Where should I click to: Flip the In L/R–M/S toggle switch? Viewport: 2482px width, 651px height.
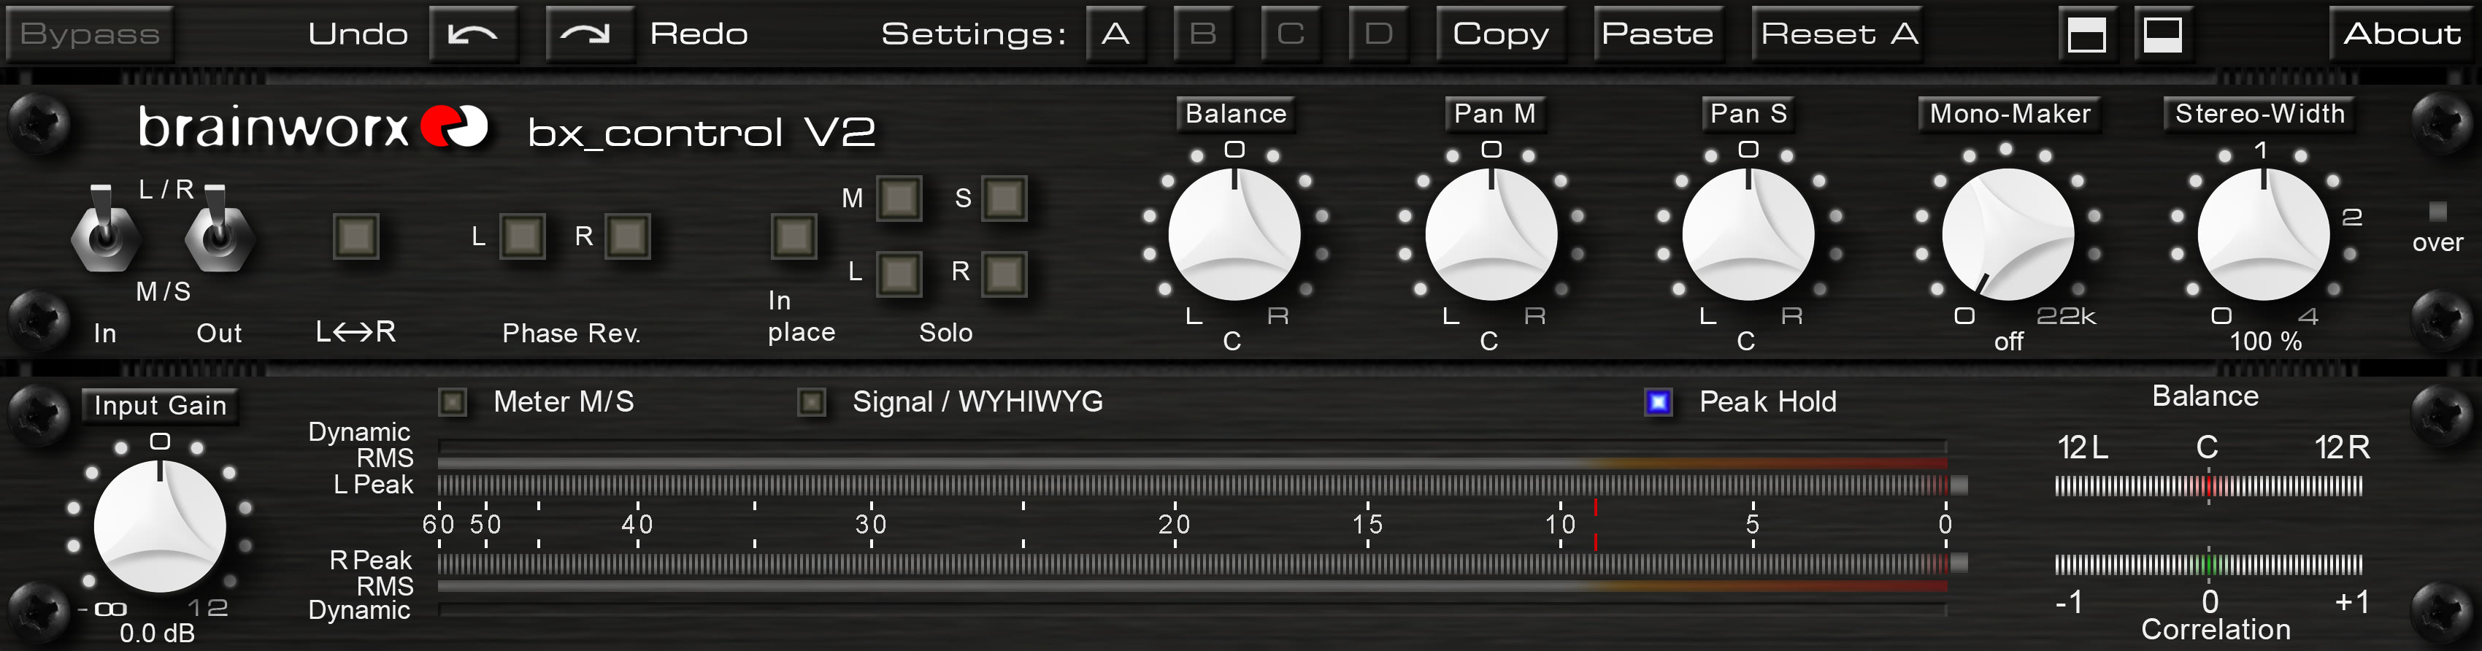click(104, 229)
